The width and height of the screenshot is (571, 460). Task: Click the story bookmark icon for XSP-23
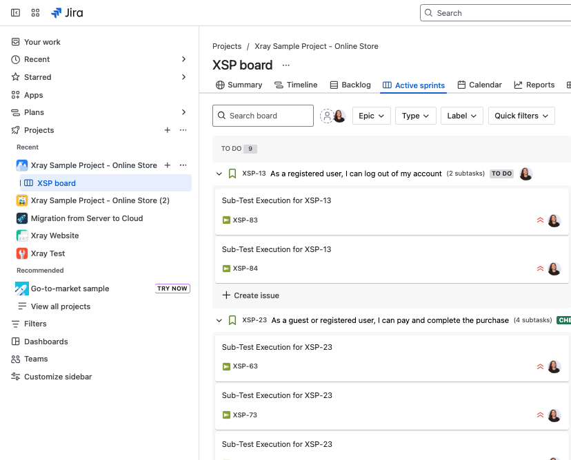click(x=232, y=320)
